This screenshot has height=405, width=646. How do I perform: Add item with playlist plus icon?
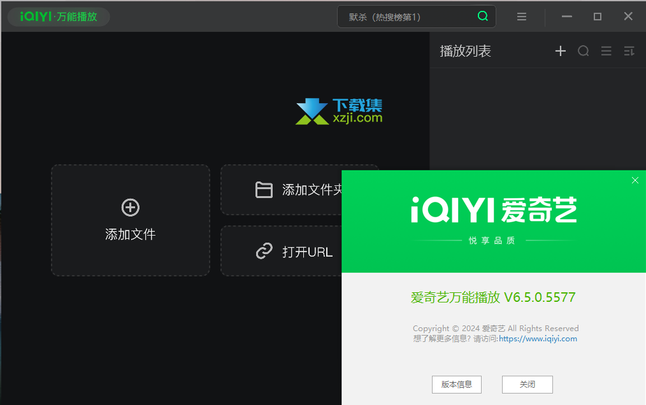[x=560, y=51]
